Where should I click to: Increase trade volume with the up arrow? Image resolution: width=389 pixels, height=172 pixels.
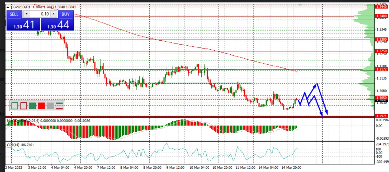54,14
